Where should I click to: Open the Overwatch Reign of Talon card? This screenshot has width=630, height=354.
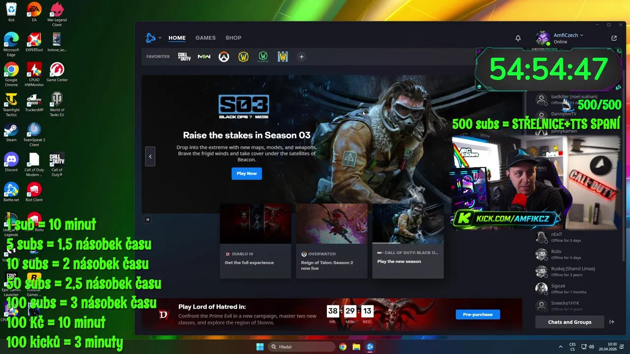pyautogui.click(x=332, y=241)
